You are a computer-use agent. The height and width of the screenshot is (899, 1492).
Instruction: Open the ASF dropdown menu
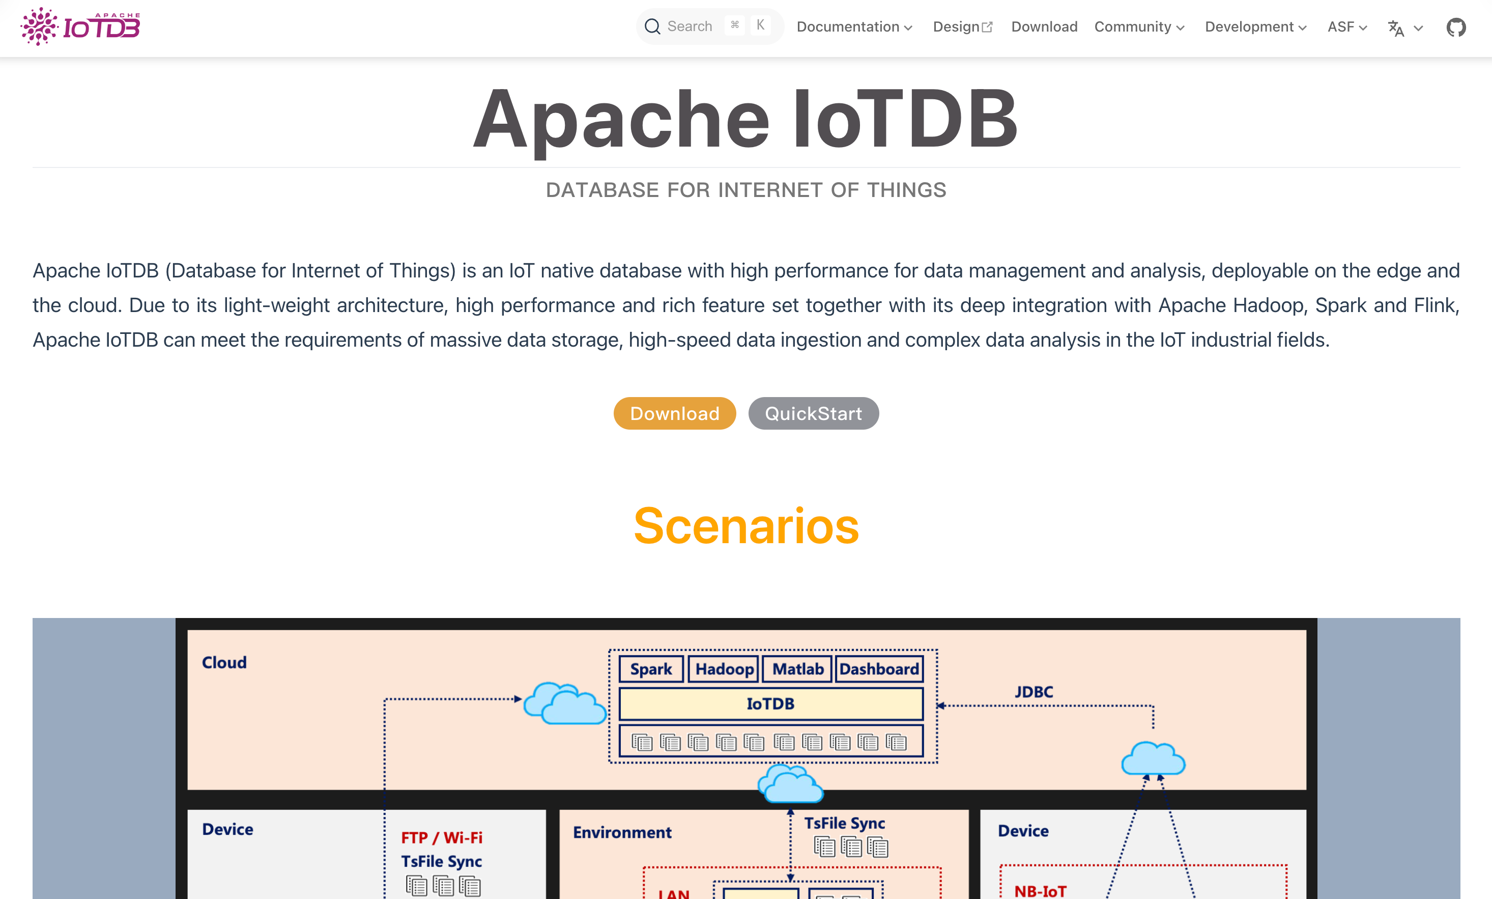[1346, 27]
